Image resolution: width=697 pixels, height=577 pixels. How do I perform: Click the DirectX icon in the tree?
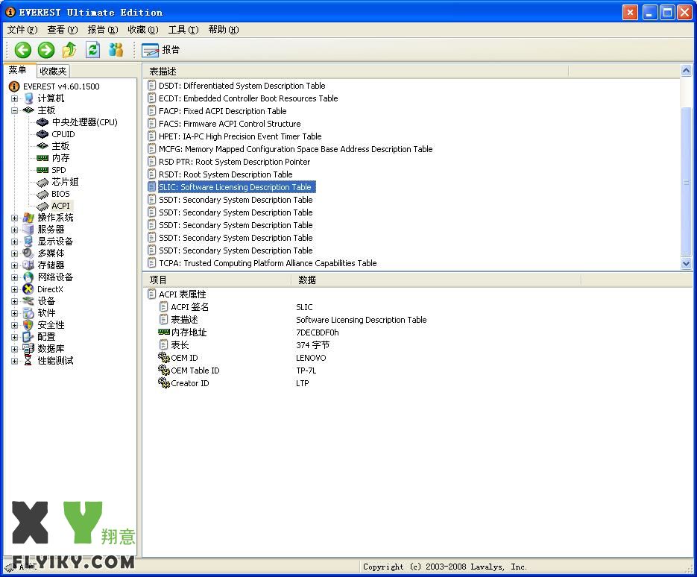[28, 289]
